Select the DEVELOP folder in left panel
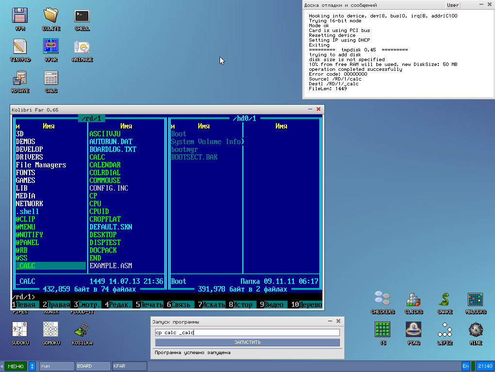Screen dimensions: 495x372 [30, 149]
